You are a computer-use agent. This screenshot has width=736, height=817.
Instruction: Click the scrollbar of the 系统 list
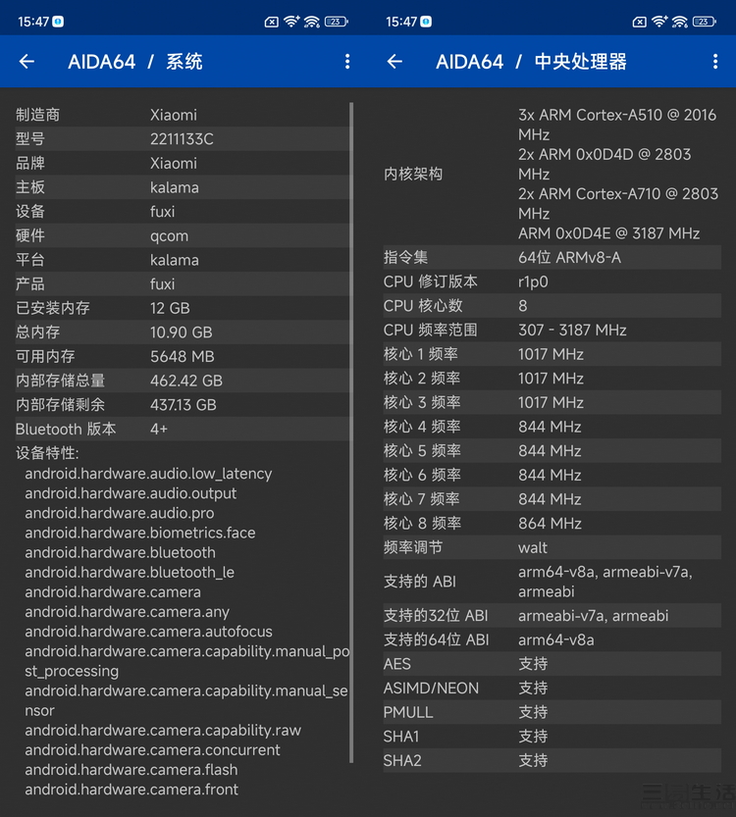[x=350, y=432]
